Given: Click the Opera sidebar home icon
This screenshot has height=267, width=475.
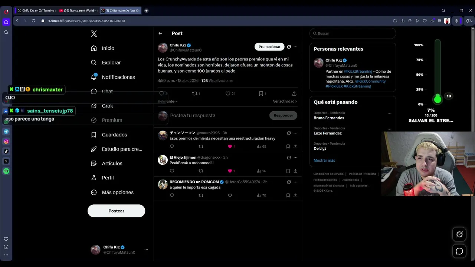Looking at the screenshot, I should 6,22.
